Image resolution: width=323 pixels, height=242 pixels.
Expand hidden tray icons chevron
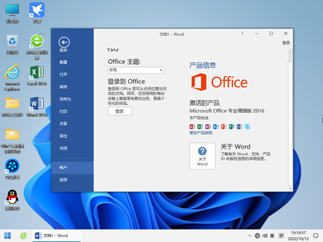[x=249, y=236]
